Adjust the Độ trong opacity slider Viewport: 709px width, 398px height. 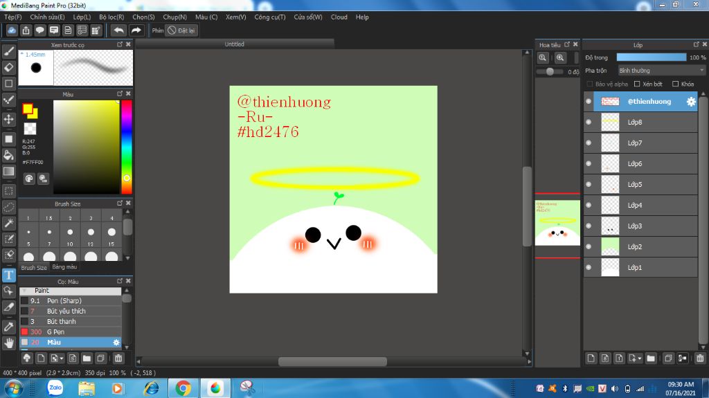[x=651, y=57]
